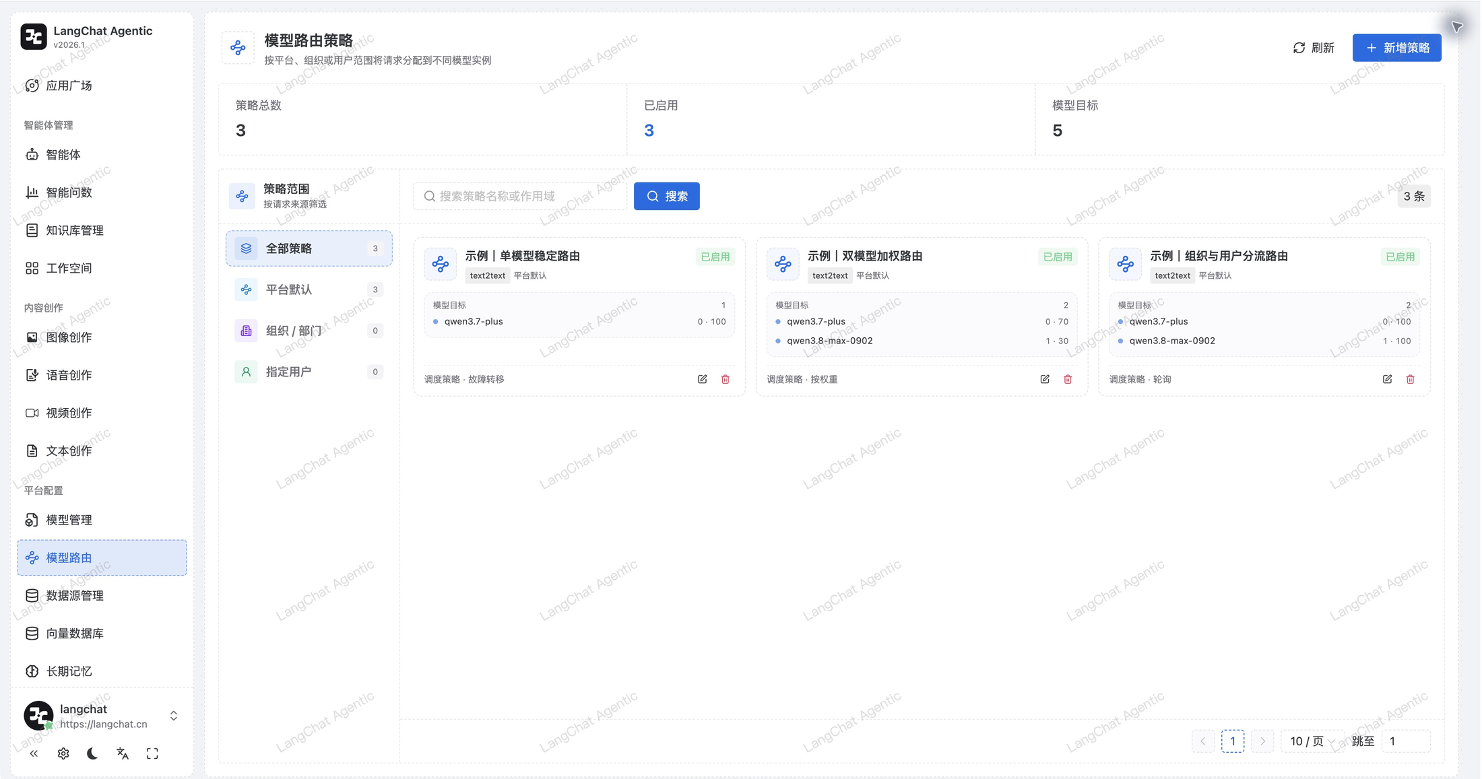
Task: Expand the langchat account switcher
Action: click(174, 716)
